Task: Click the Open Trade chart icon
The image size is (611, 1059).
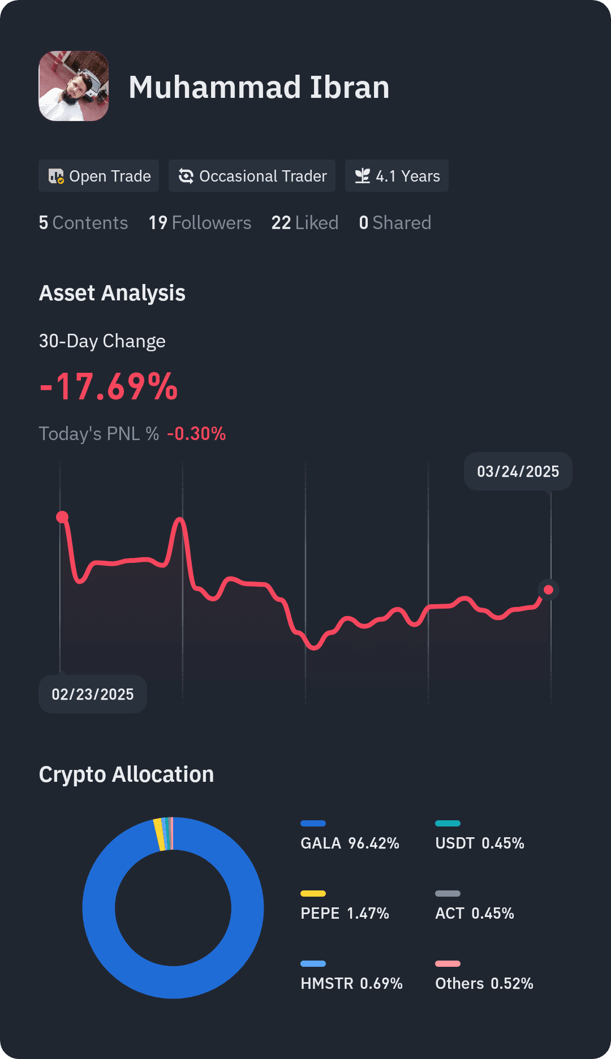Action: pyautogui.click(x=56, y=176)
